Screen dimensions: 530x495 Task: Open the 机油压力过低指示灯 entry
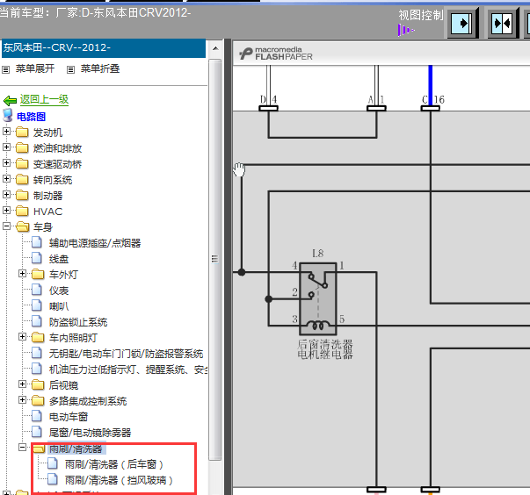127,369
